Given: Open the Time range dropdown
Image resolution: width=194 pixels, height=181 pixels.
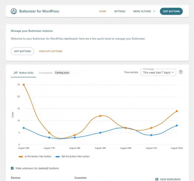Looking at the screenshot, I should tap(158, 72).
